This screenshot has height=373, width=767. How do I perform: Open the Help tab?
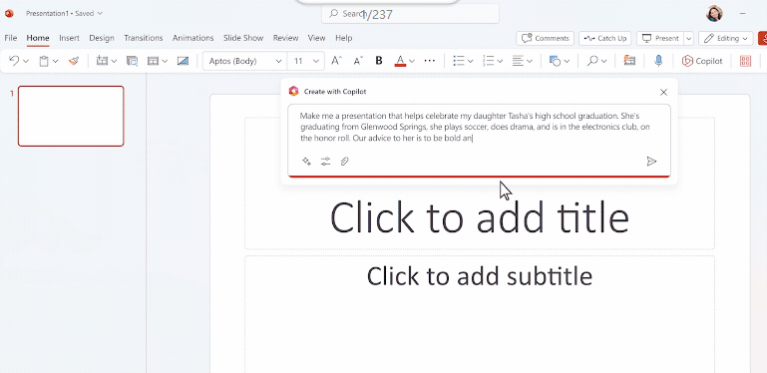pos(344,38)
